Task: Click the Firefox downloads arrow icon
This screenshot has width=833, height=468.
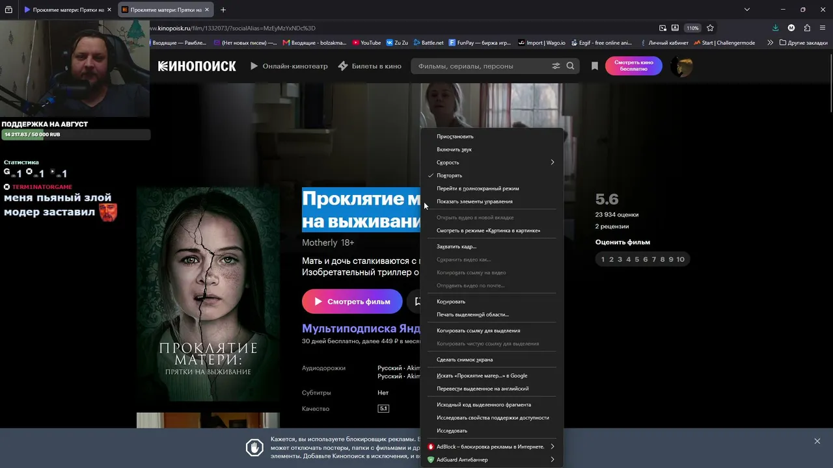Action: [x=775, y=28]
